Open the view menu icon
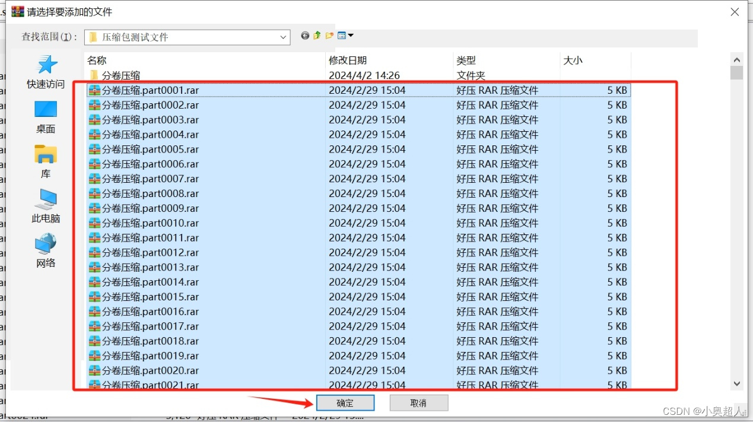 click(345, 36)
